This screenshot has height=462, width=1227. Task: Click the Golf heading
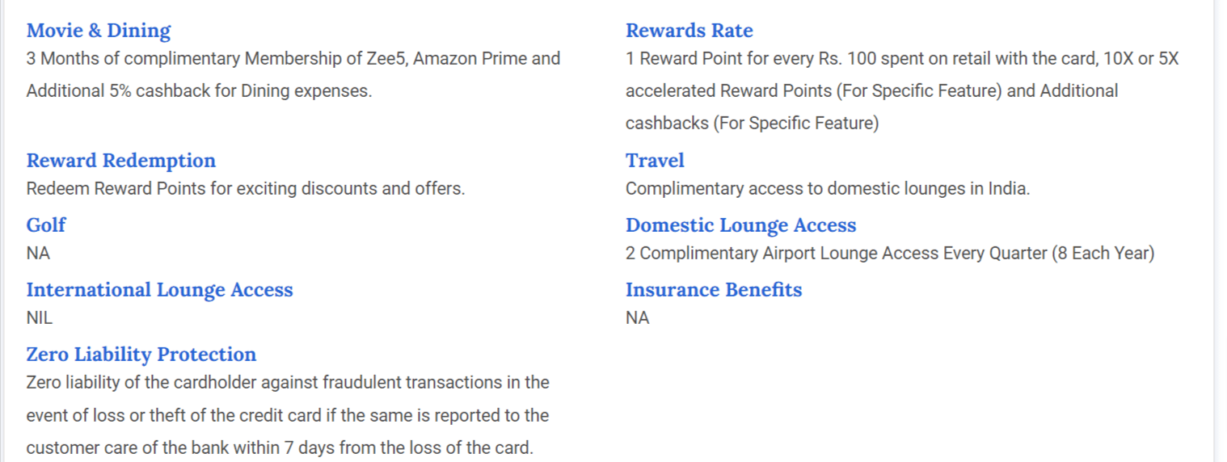[x=46, y=225]
